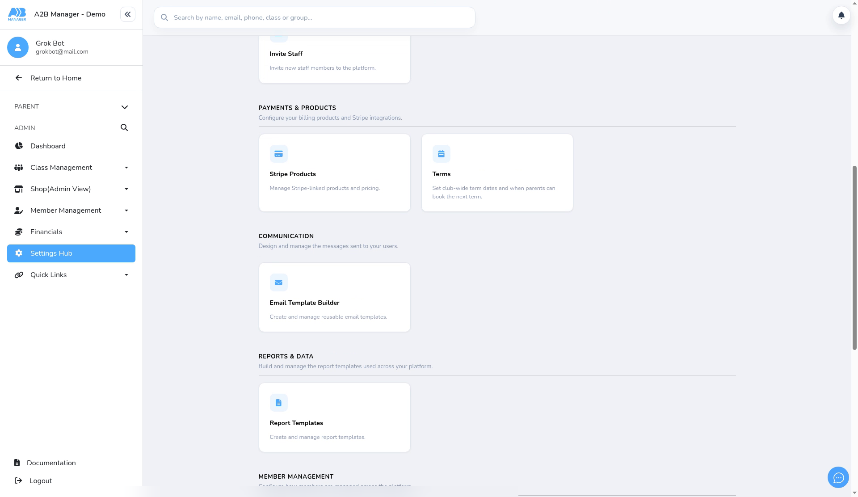Click the Stripe Products card icon
The image size is (858, 497).
[x=278, y=154]
